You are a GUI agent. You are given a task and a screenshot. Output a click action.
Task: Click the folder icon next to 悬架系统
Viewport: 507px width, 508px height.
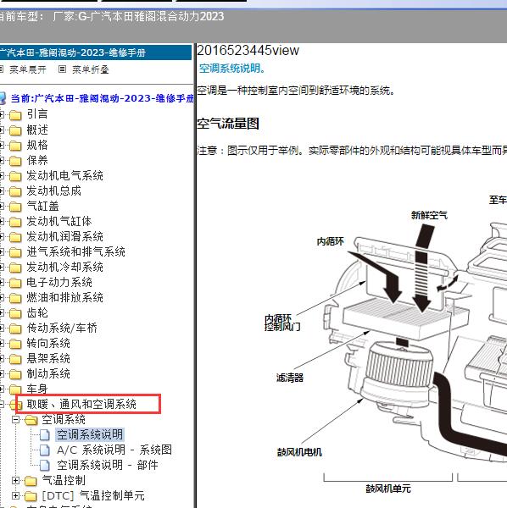[15, 359]
